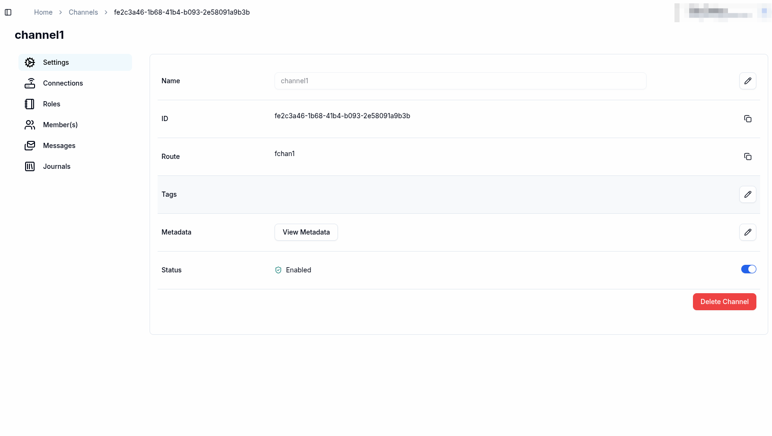Viewport: 772px width, 436px height.
Task: Disable the channel Status switch
Action: tap(748, 269)
